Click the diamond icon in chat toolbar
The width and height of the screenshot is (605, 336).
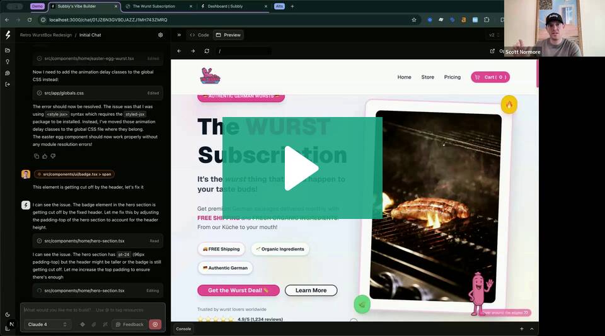click(x=82, y=325)
